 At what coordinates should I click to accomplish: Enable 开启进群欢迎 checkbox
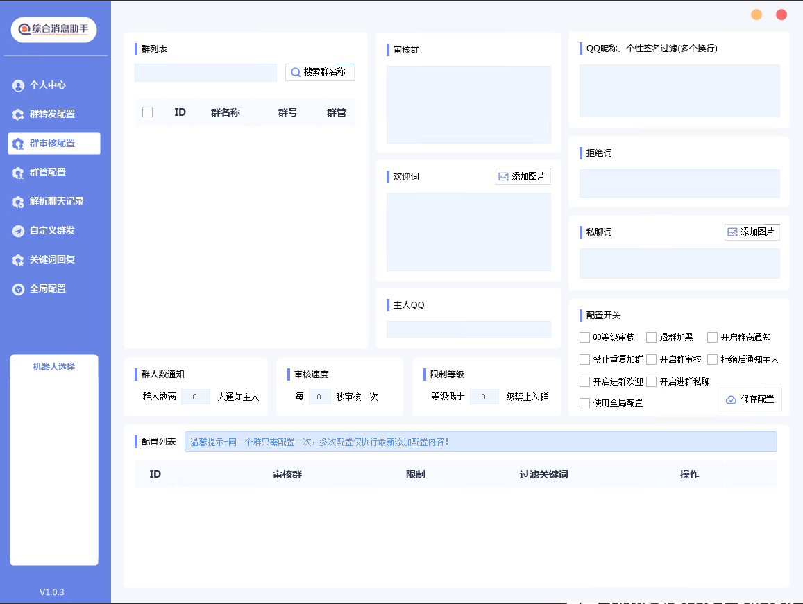point(584,382)
